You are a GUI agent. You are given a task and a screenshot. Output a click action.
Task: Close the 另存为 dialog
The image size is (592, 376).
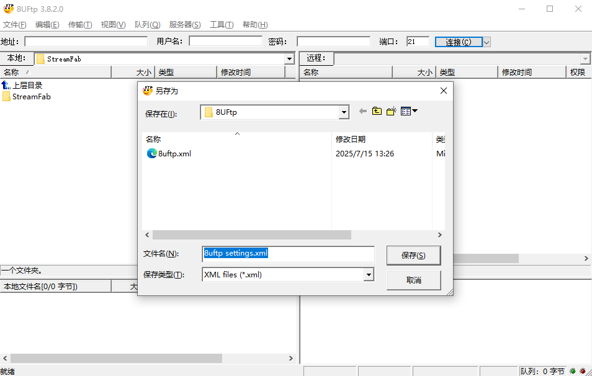click(x=444, y=91)
